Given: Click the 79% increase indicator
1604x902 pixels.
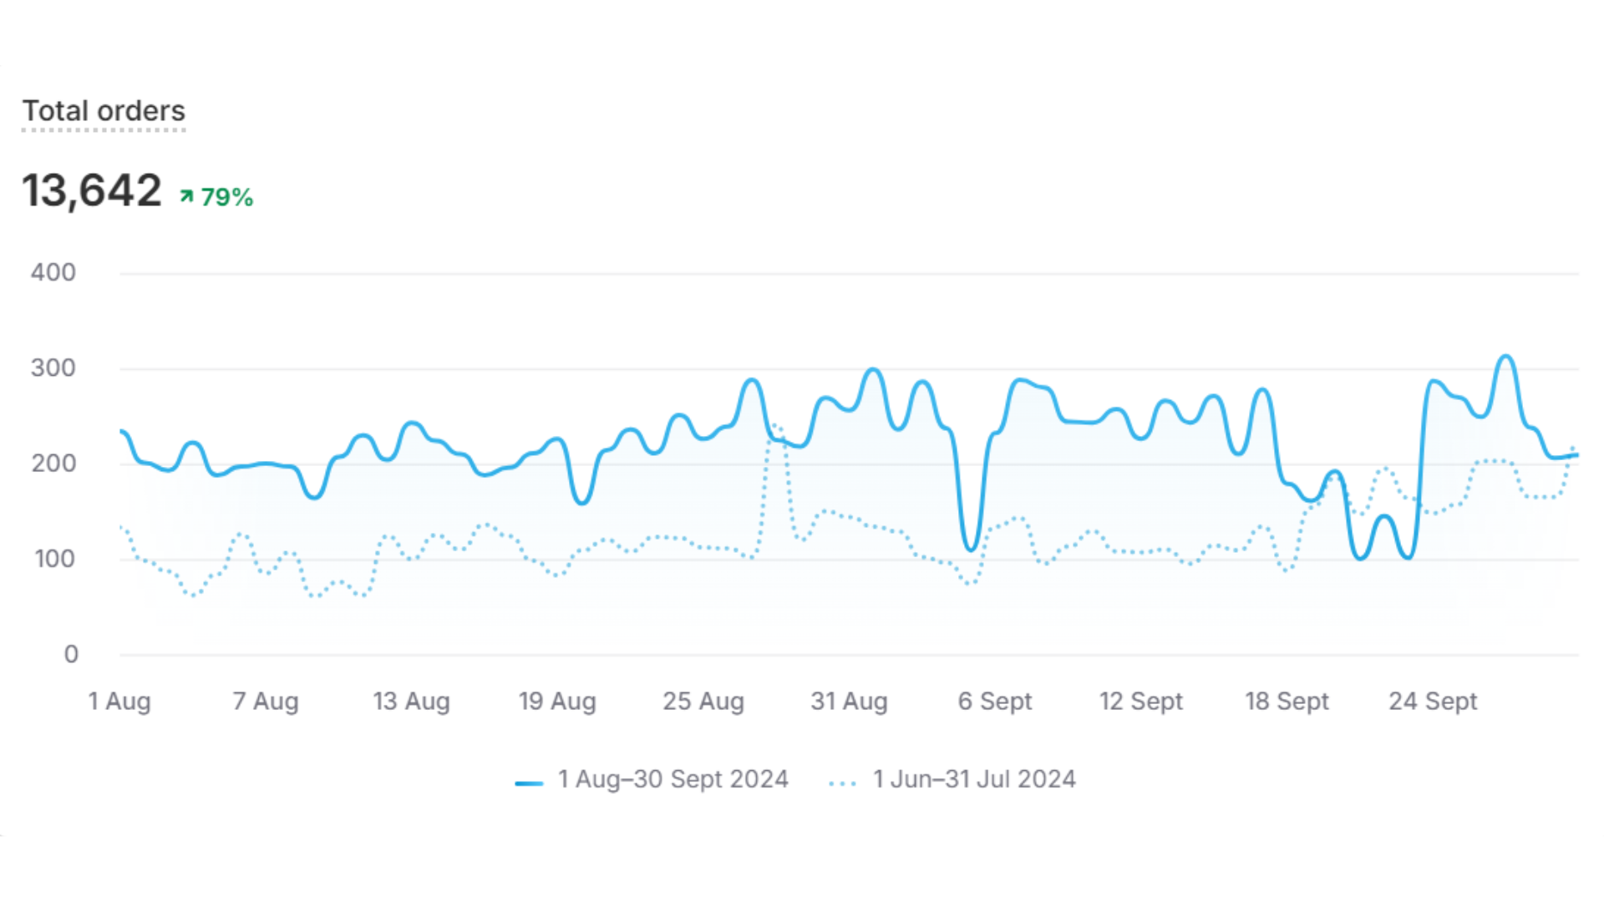Looking at the screenshot, I should (x=226, y=197).
